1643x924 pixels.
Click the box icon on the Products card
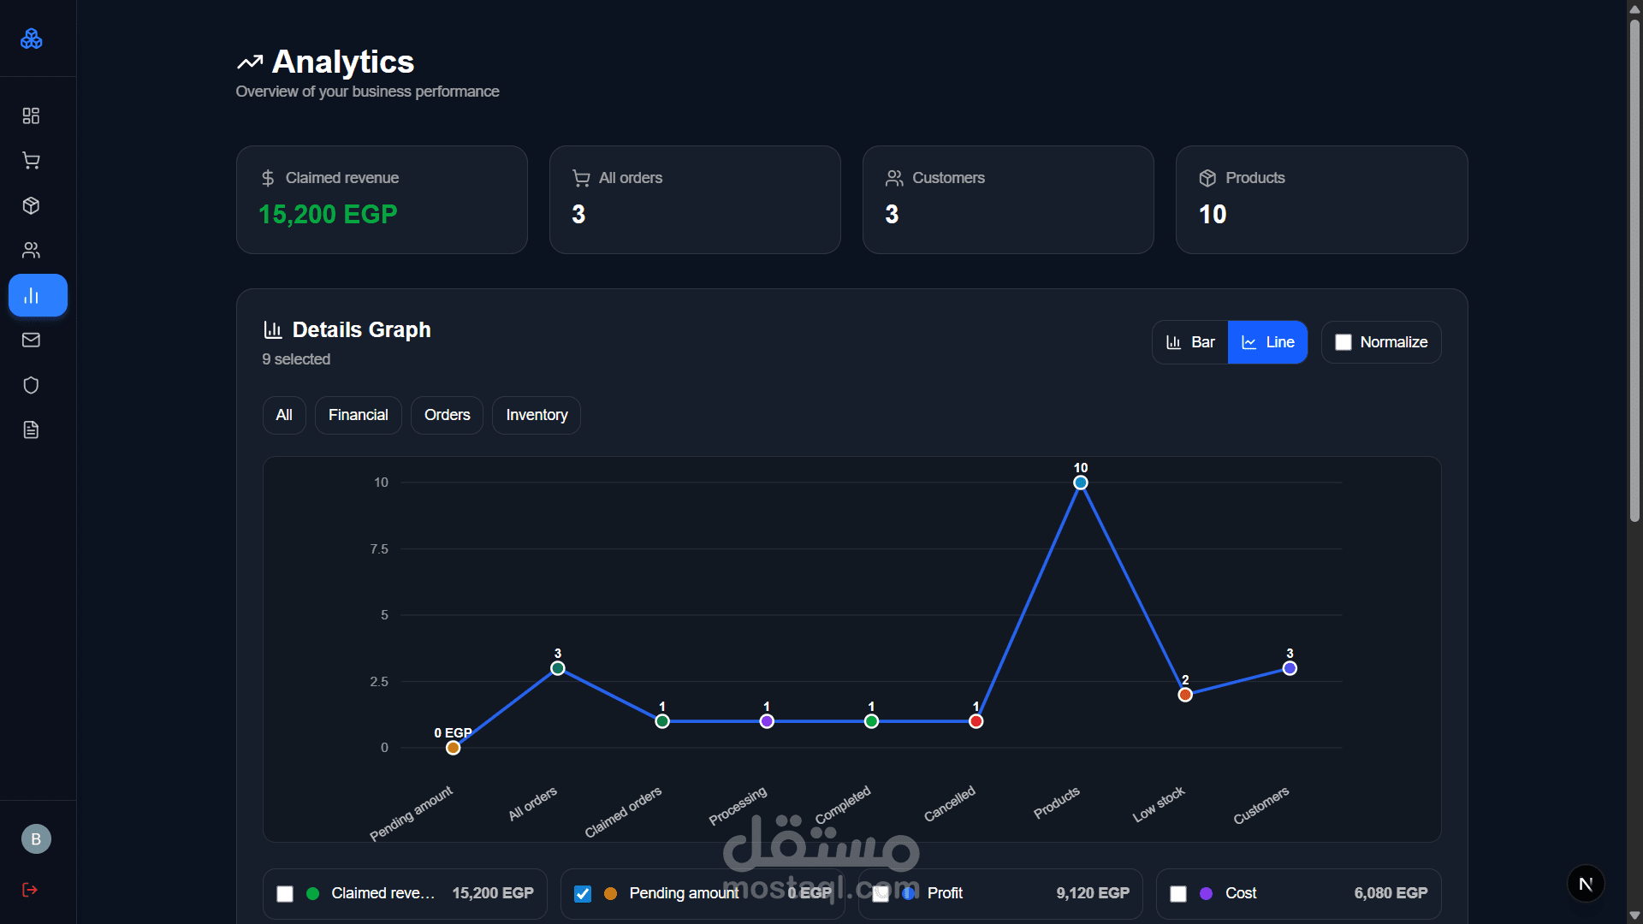click(x=1207, y=178)
